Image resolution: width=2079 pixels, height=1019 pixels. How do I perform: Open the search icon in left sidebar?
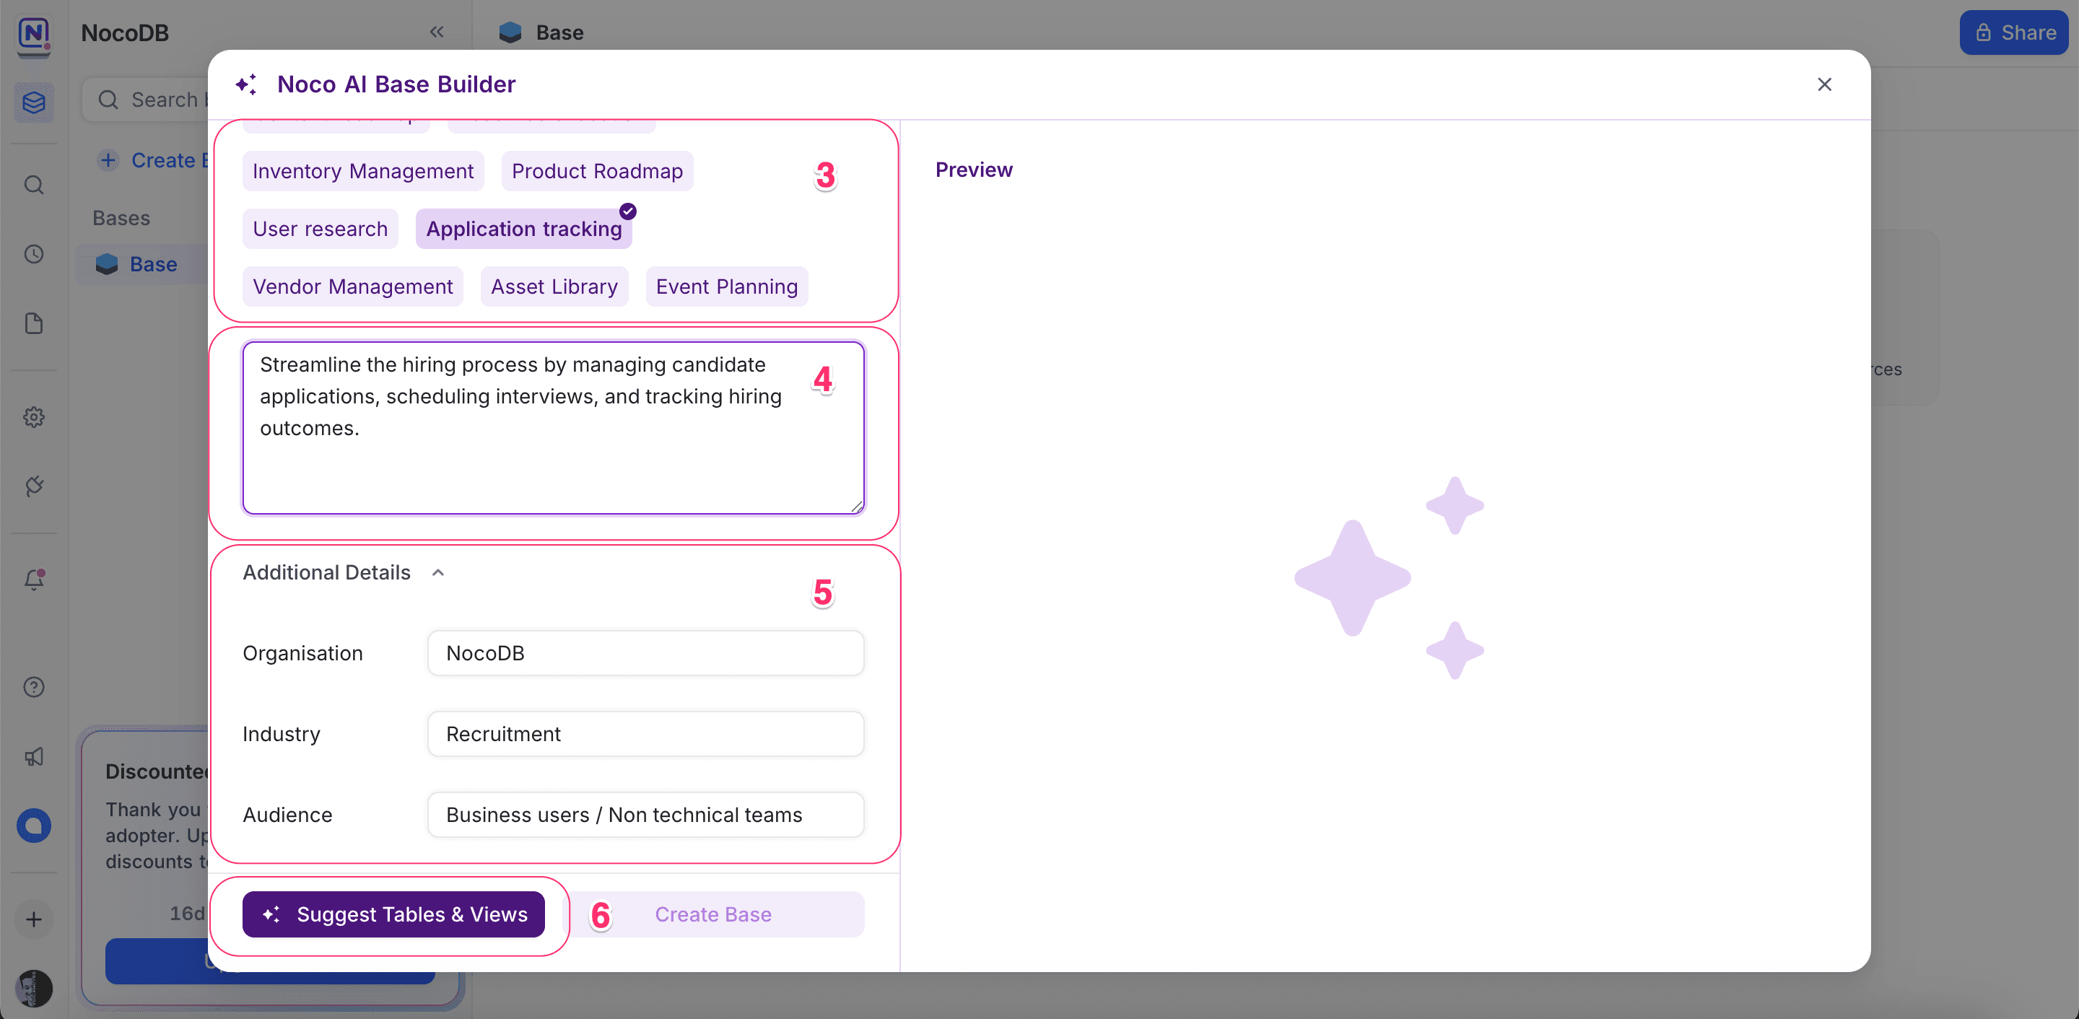tap(34, 185)
